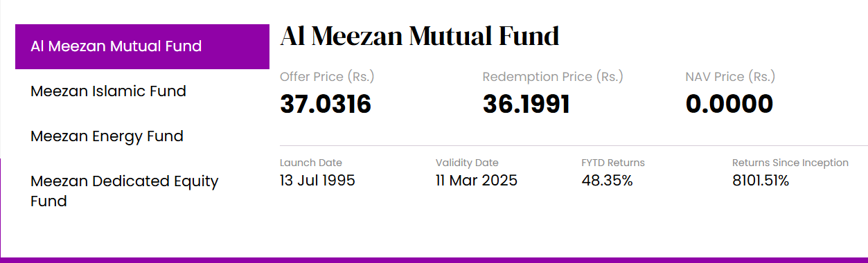Image resolution: width=868 pixels, height=263 pixels.
Task: Click the Offer Price (Rs.) label
Action: click(327, 76)
